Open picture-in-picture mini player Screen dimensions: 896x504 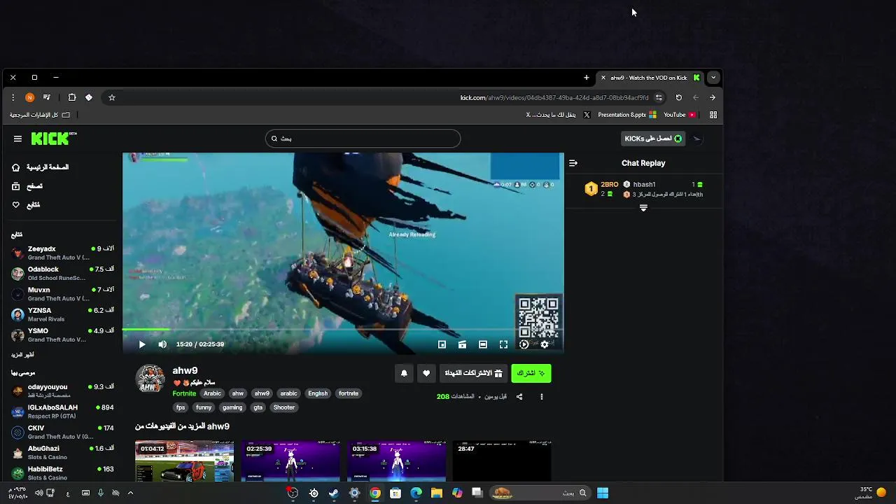coord(442,344)
